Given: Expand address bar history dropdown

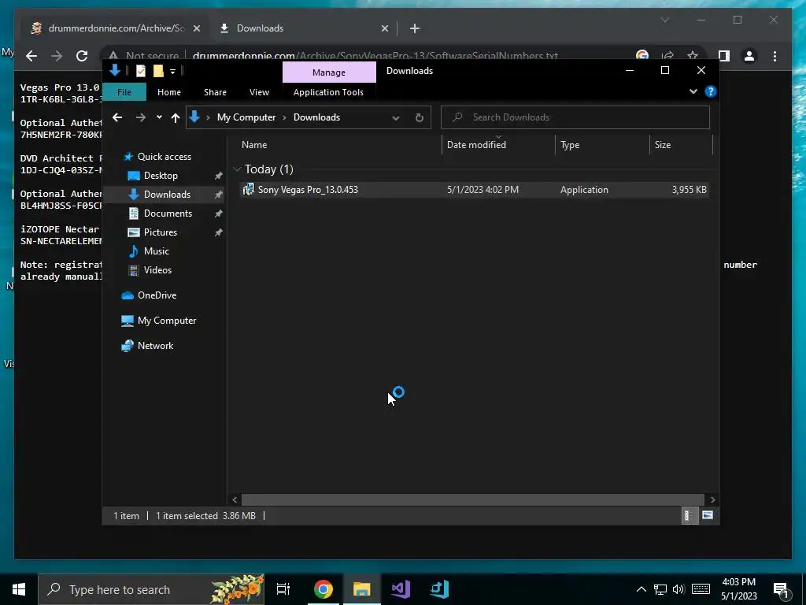Looking at the screenshot, I should pos(395,118).
